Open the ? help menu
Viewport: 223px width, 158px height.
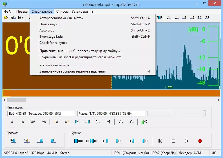(92, 12)
